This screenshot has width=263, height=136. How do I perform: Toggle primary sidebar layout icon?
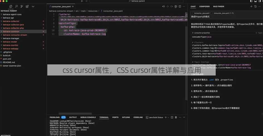[251, 1]
